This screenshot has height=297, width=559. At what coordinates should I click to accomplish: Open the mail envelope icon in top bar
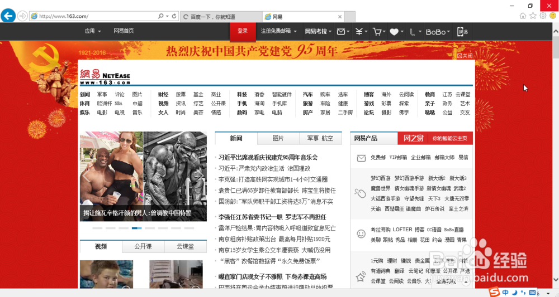(341, 32)
